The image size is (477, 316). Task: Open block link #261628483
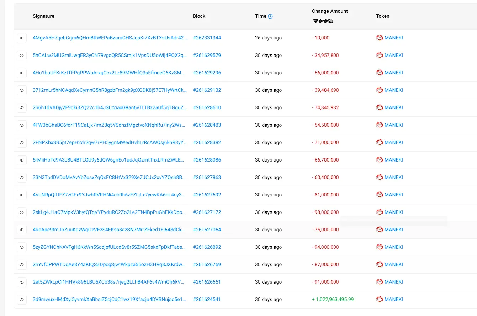pyautogui.click(x=207, y=125)
